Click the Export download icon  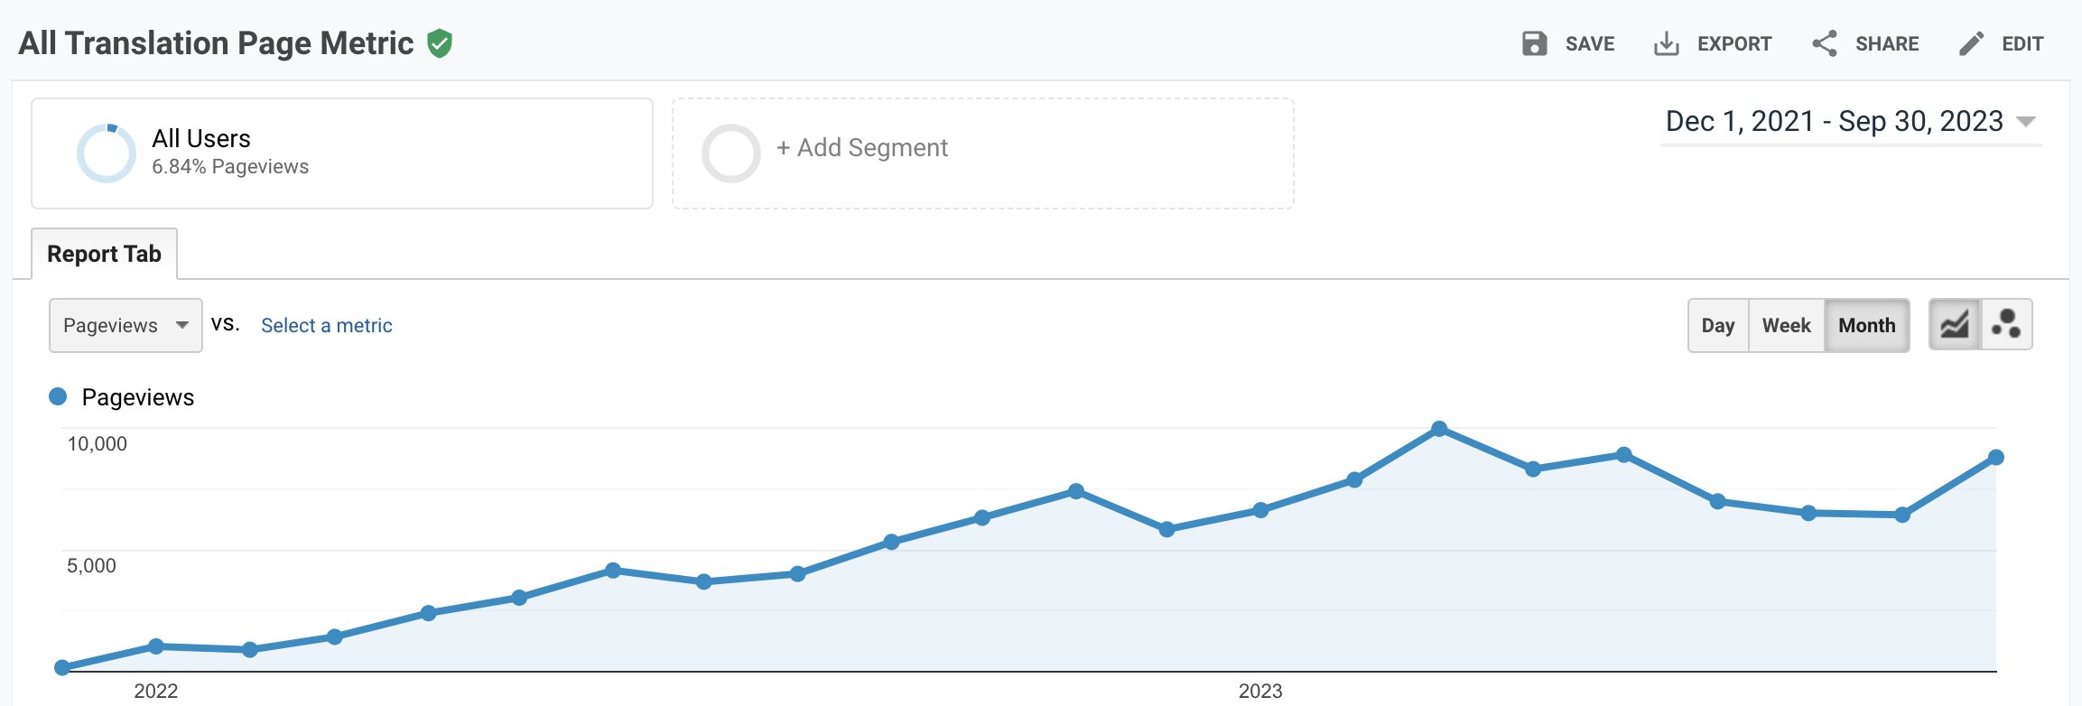point(1666,43)
